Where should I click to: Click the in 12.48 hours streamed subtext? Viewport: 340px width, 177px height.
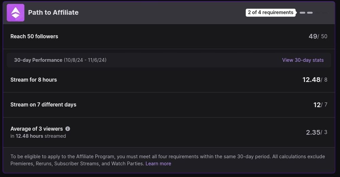click(38, 136)
